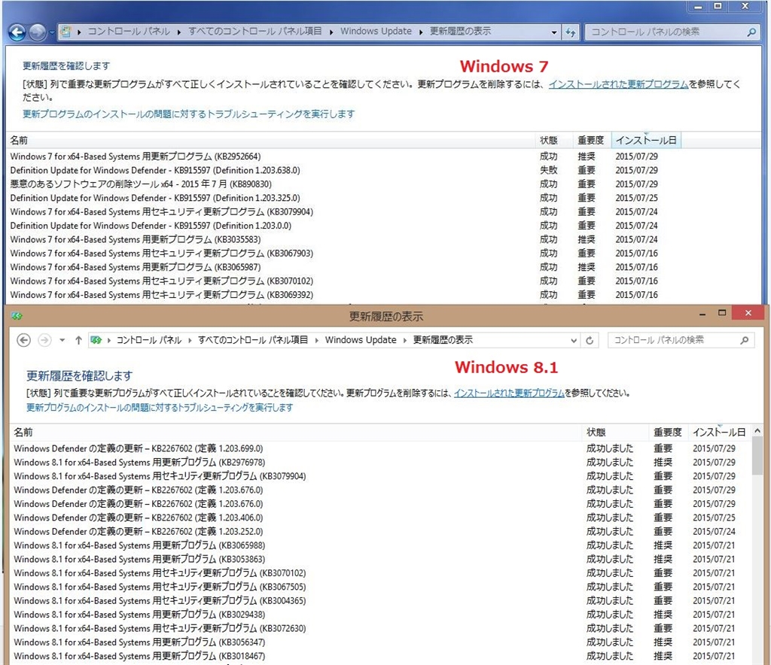Open recent locations dropdown in Windows 8.1 window
The image size is (771, 665).
[62, 340]
